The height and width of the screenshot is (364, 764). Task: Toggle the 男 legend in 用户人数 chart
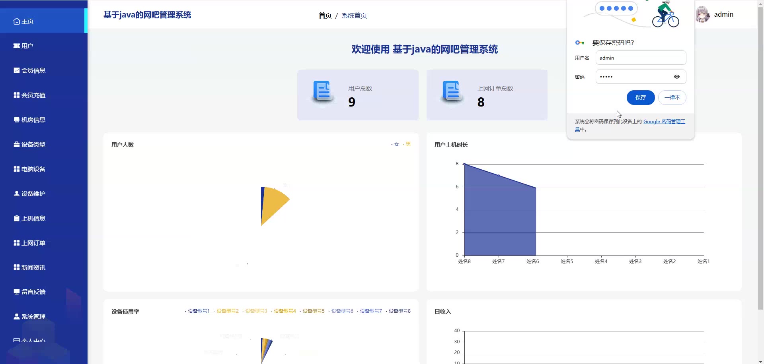(407, 145)
